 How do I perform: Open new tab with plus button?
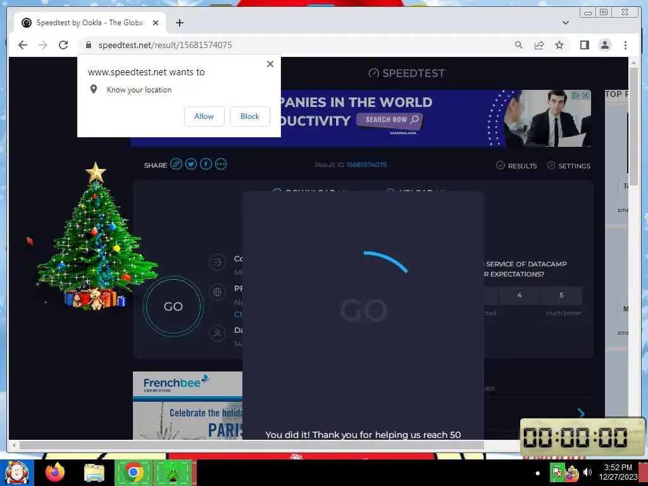coord(179,23)
